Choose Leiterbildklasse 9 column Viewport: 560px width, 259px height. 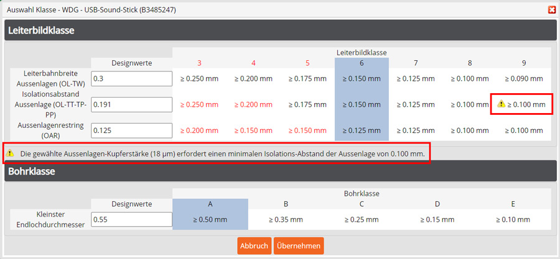[524, 63]
